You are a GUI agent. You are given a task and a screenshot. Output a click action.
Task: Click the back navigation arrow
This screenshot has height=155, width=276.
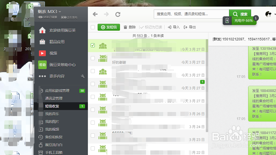pyautogui.click(x=95, y=14)
